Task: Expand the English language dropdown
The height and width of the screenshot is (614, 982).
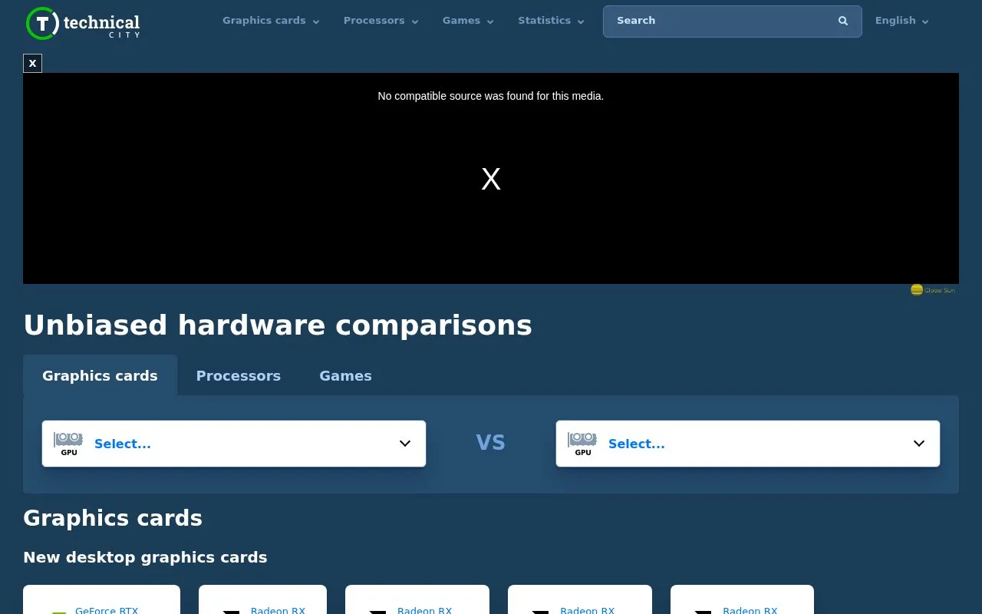Action: coord(901,21)
